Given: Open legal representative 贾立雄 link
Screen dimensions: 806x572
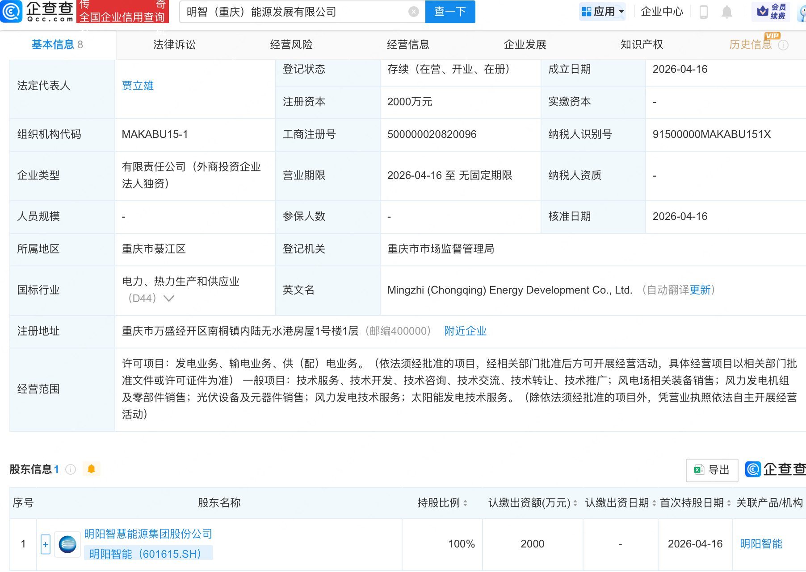Looking at the screenshot, I should [x=138, y=86].
